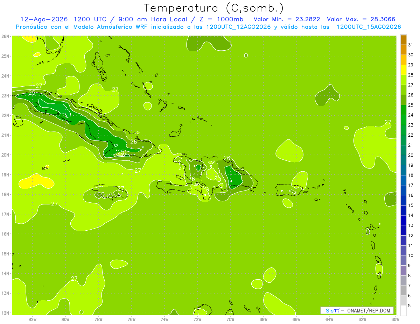Image resolution: width=420 pixels, height=324 pixels.
Task: Click the '15N' latitude label
Action: tap(5, 253)
